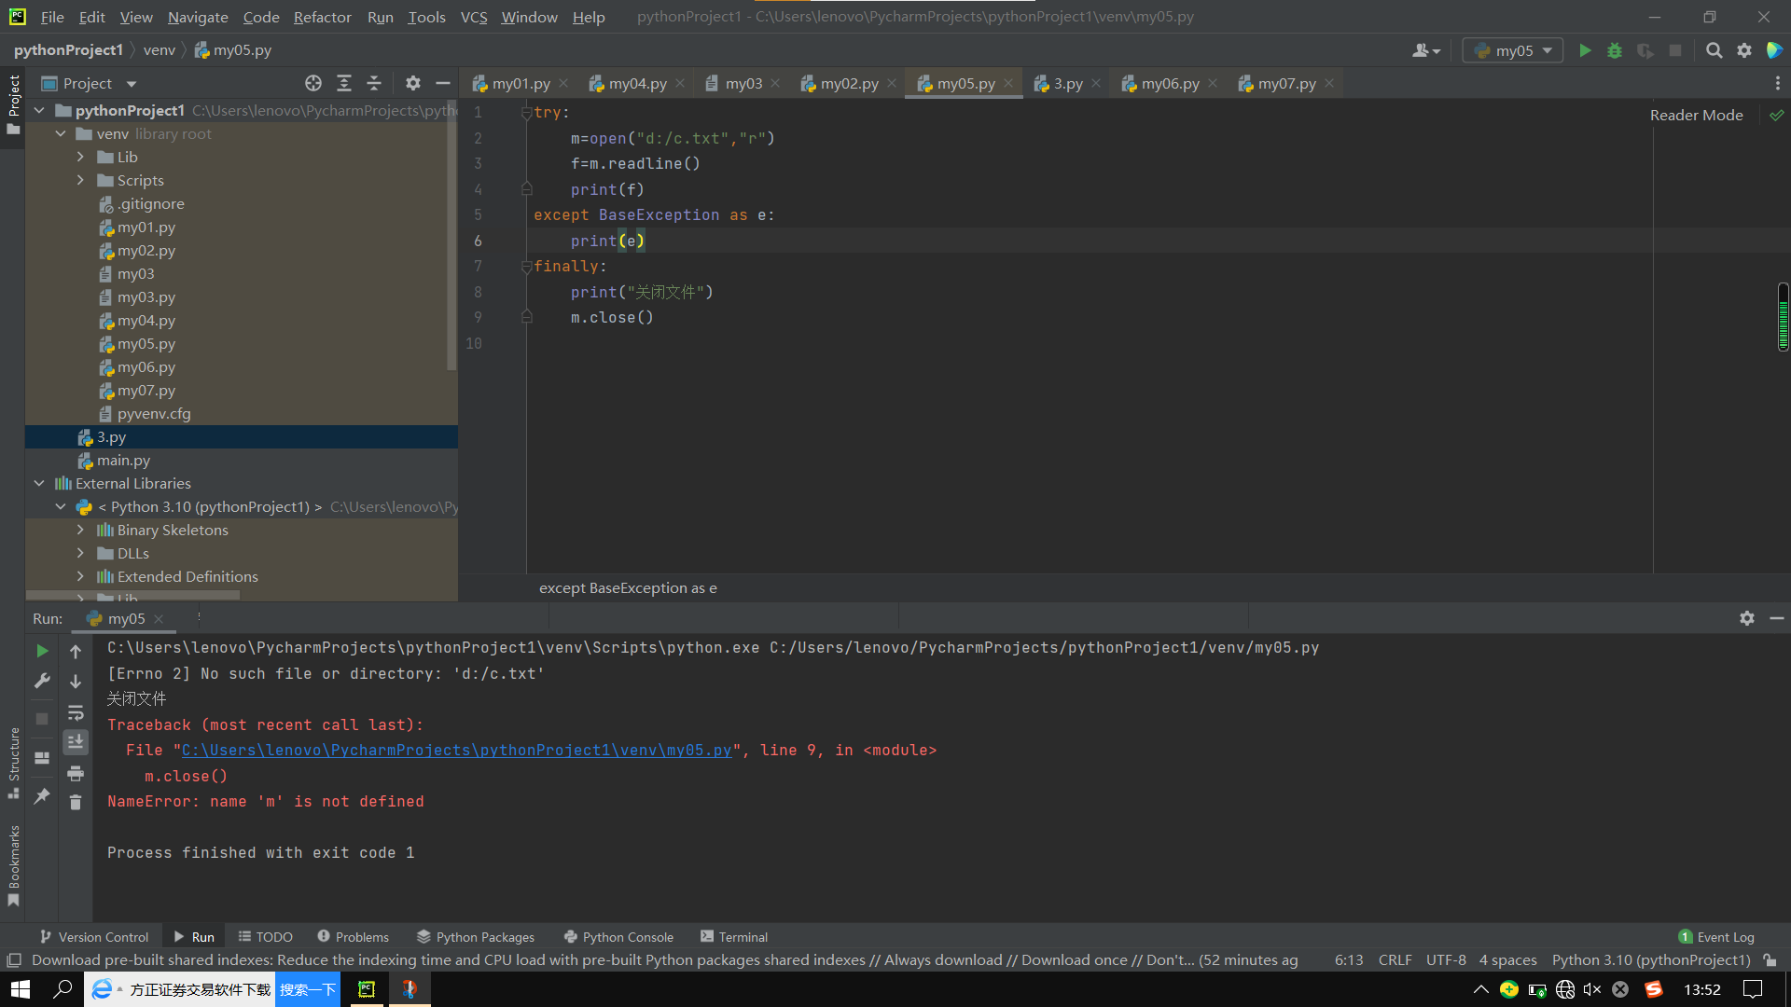Open the Python Console tab
1791x1007 pixels.
tap(618, 936)
